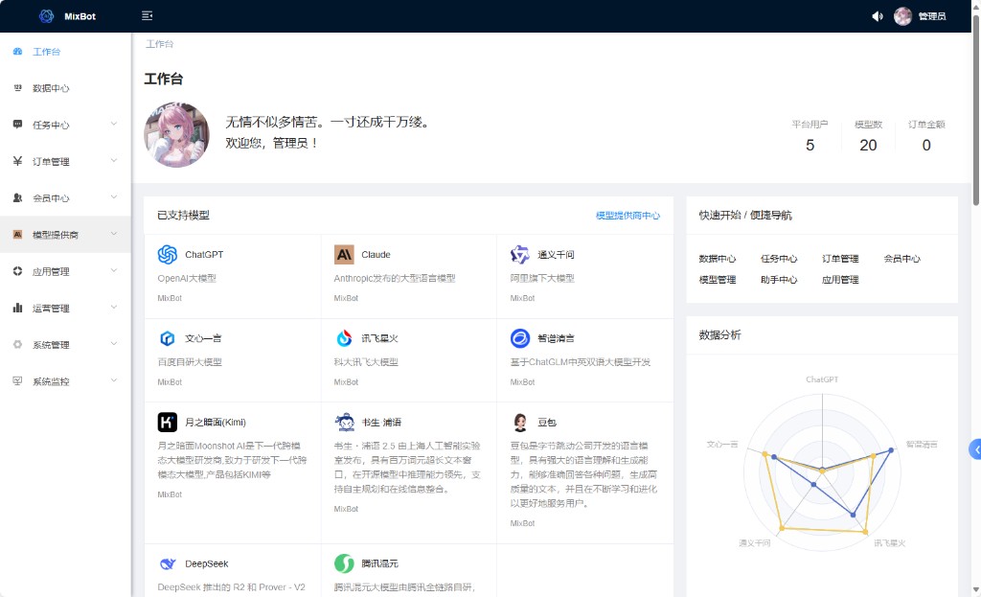This screenshot has height=597, width=981.
Task: Go to 会员中心 quick navigation link
Action: click(x=902, y=259)
